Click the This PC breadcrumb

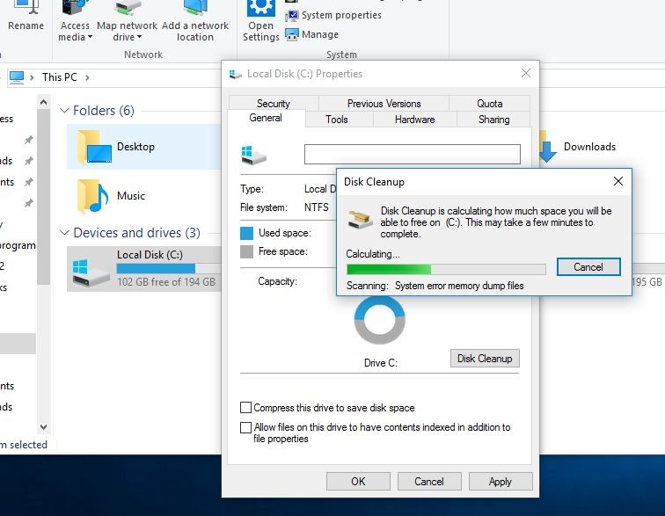point(60,77)
